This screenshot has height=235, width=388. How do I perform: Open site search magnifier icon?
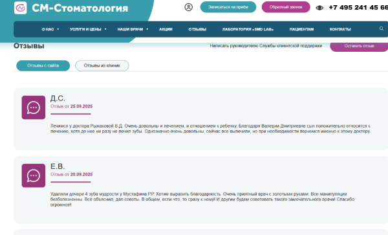382,28
